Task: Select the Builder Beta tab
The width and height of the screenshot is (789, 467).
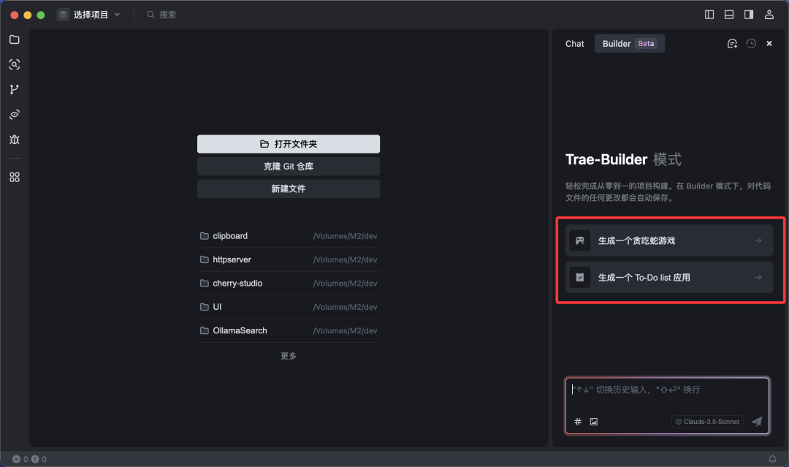Action: point(629,44)
